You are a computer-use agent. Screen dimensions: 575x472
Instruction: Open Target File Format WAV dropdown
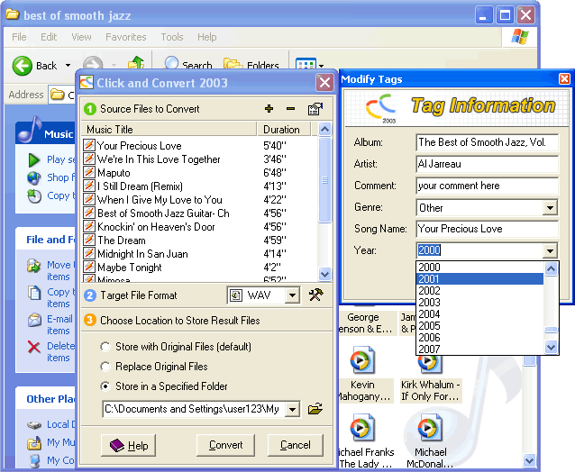[x=292, y=295]
